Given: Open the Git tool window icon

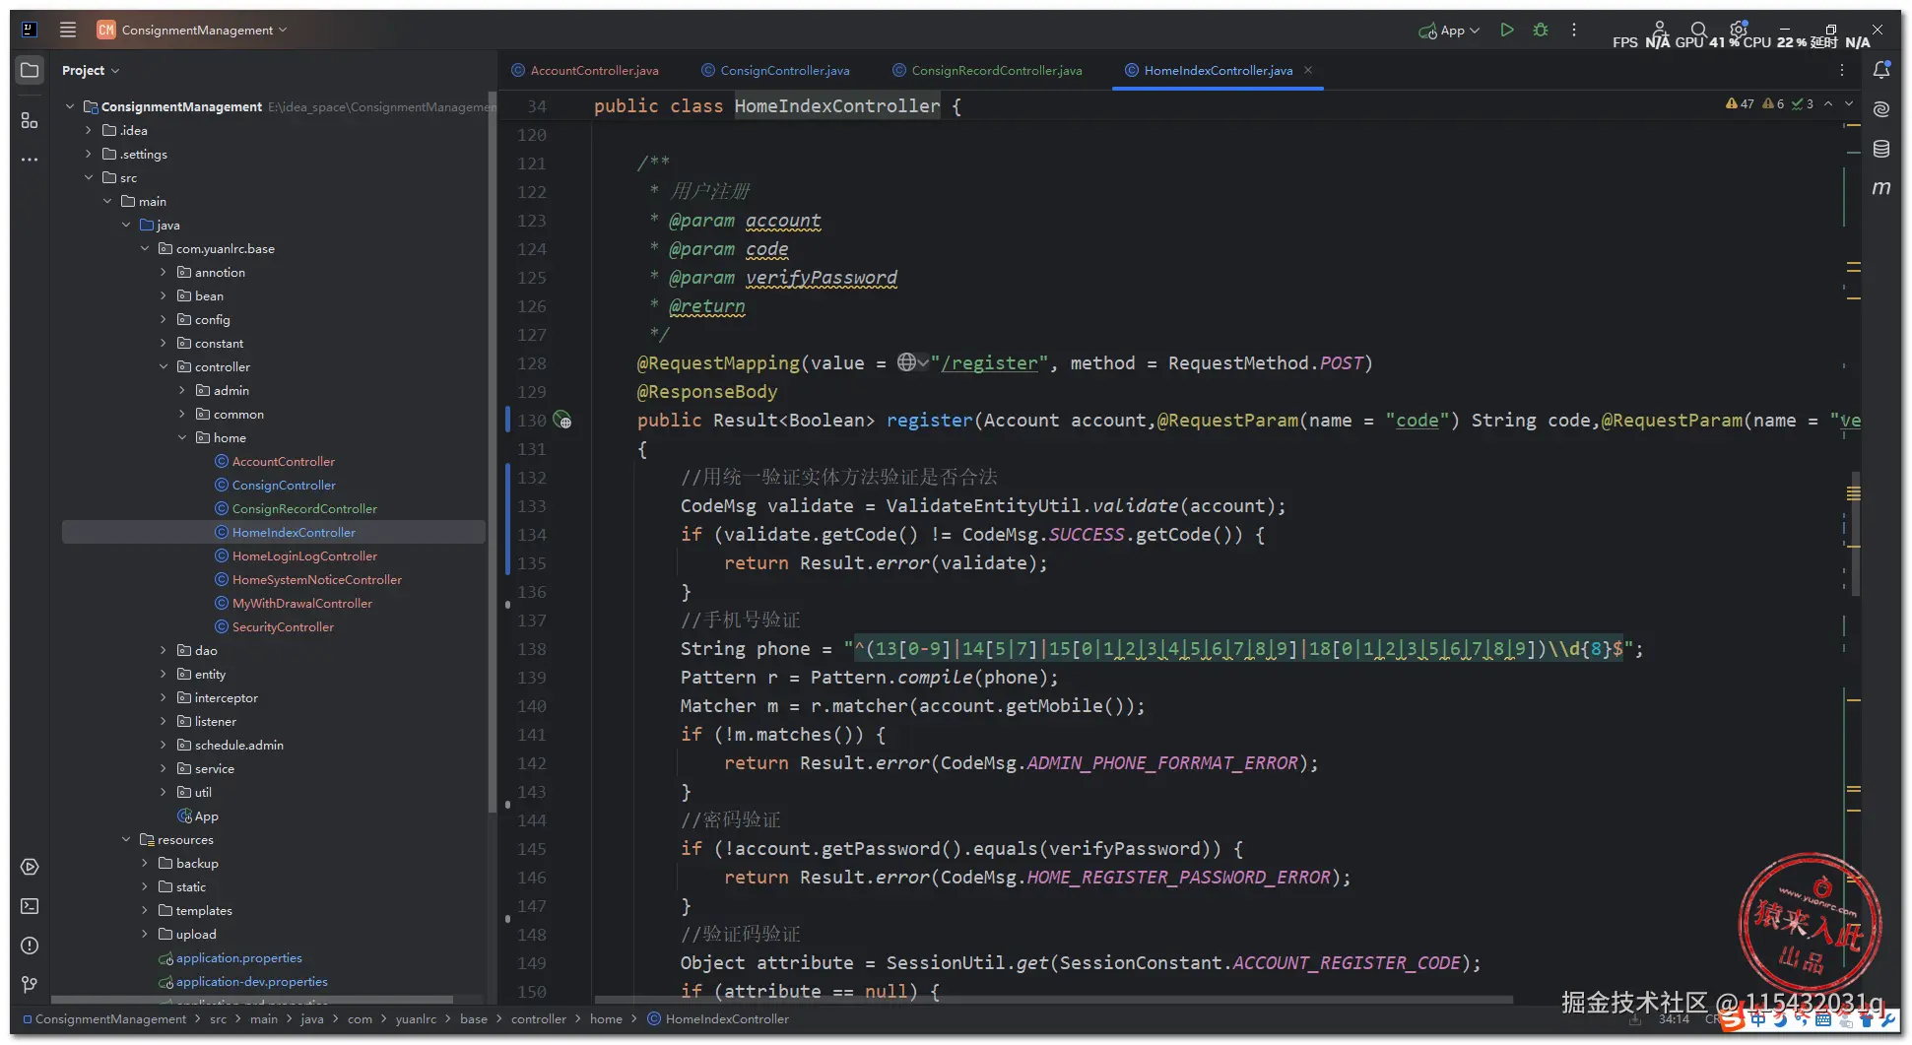Looking at the screenshot, I should click(30, 984).
